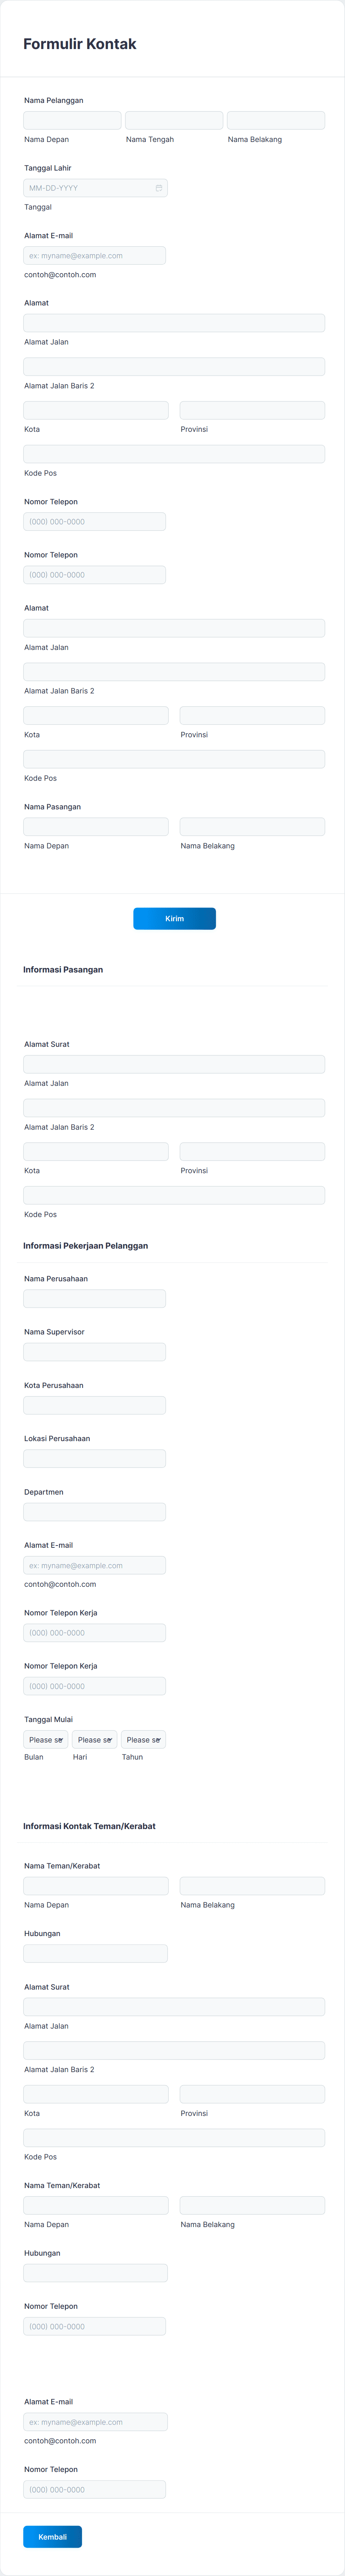Focus the Nama Supervisor input

95,1351
